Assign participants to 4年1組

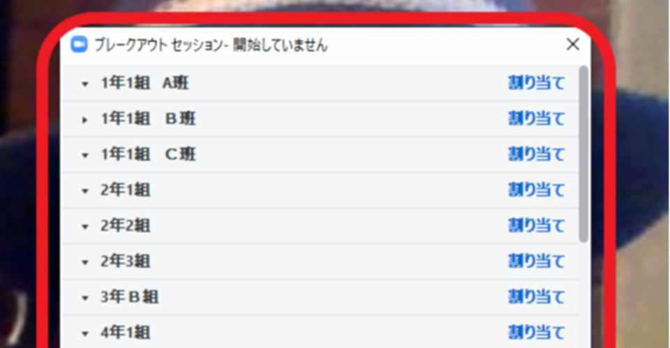point(536,332)
